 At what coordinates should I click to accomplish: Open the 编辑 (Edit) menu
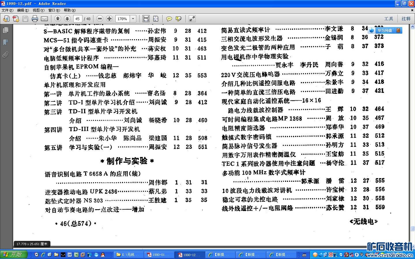(x=23, y=10)
